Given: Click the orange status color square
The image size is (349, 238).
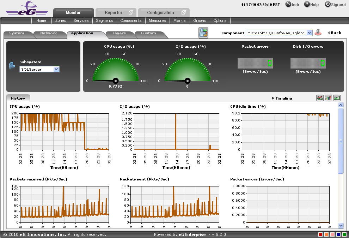Looking at the screenshot, I should [326, 234].
